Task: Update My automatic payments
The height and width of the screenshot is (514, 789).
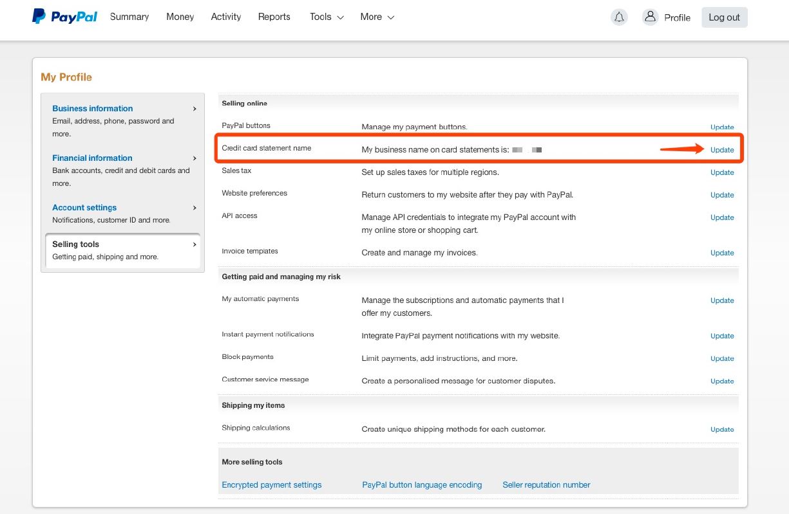Action: point(722,300)
